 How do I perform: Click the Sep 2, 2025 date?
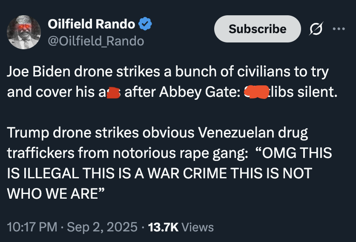pyautogui.click(x=101, y=227)
